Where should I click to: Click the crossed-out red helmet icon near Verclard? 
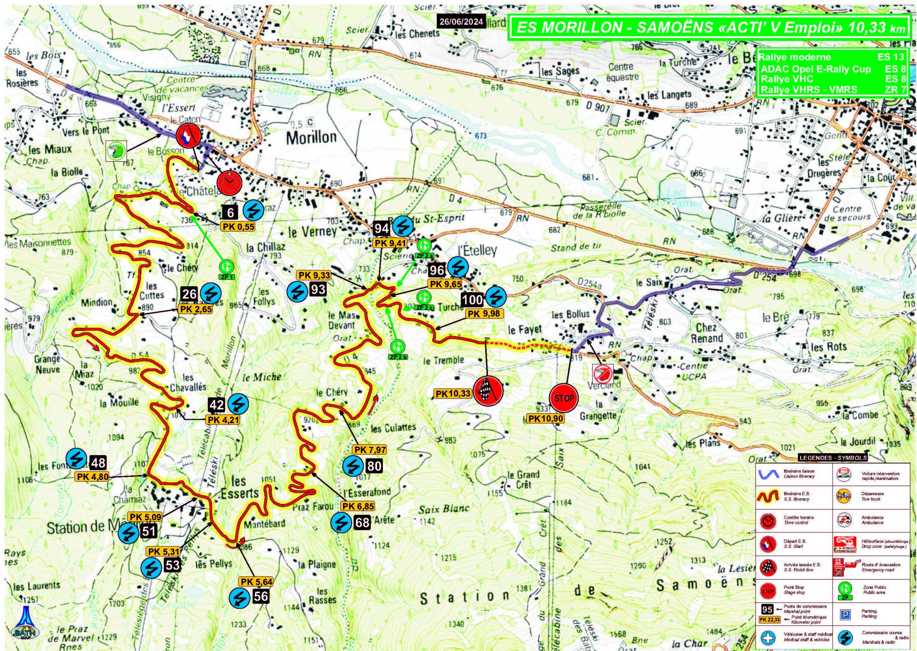tap(603, 374)
